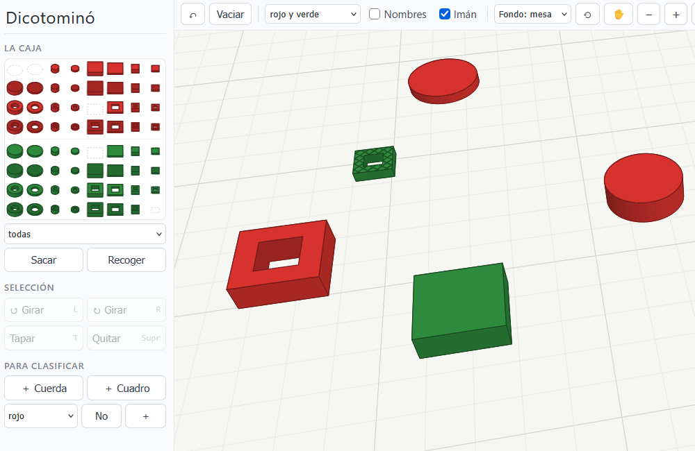Select the small textured green holed square on table
This screenshot has width=695, height=451.
tap(374, 163)
